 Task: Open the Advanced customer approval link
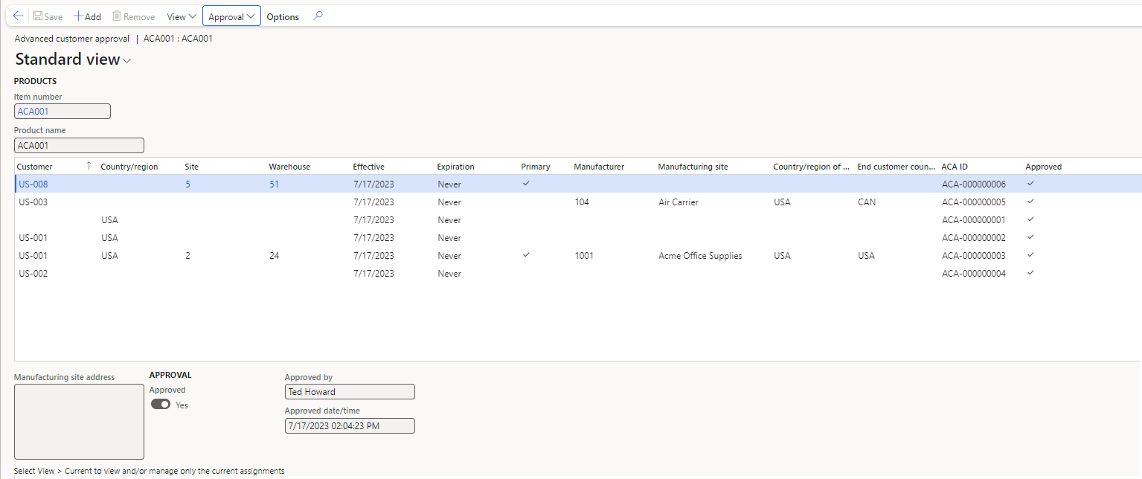71,39
